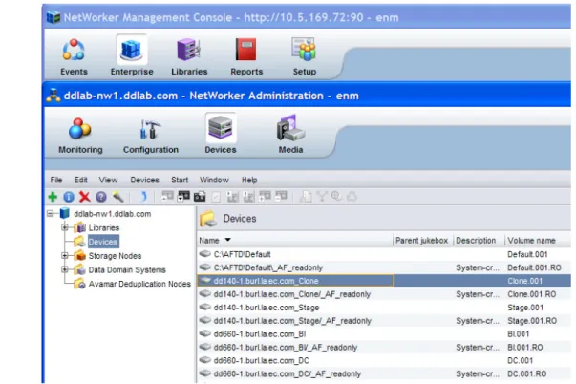Open the Help menu
The image size is (576, 384).
click(249, 180)
